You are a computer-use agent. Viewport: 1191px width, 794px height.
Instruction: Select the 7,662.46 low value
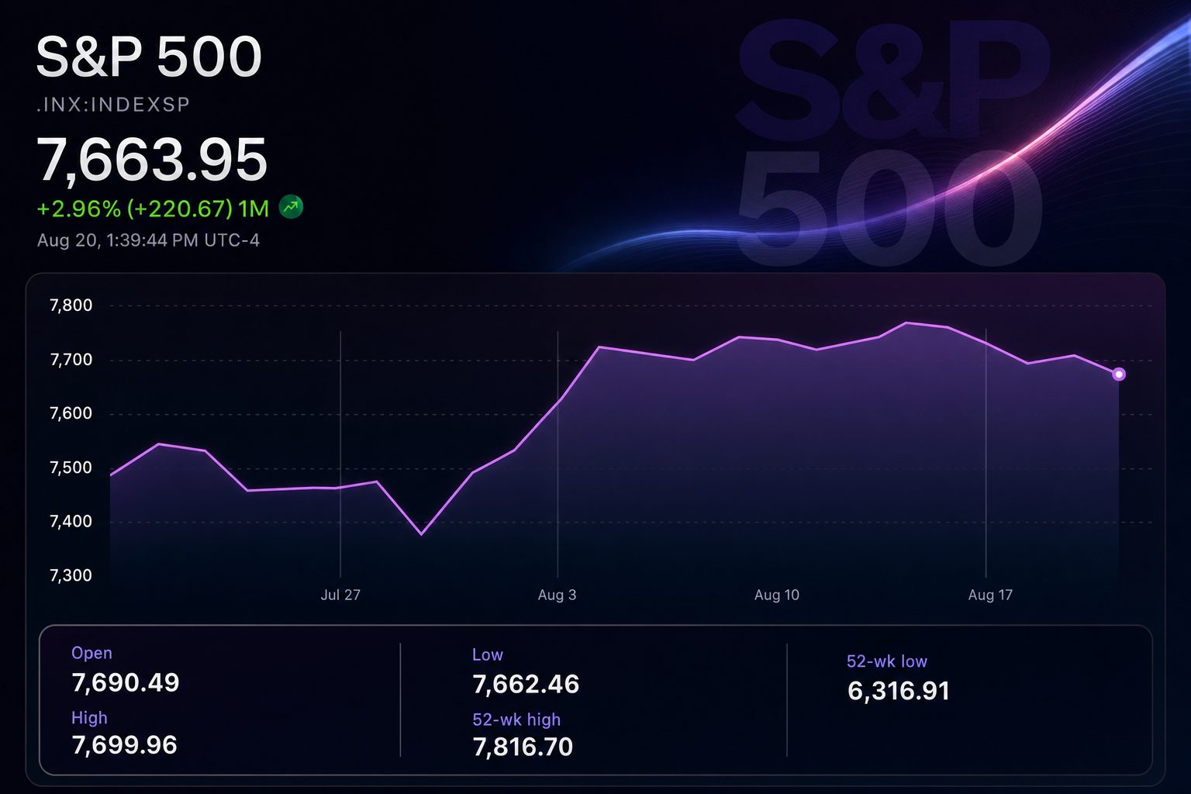coord(526,684)
